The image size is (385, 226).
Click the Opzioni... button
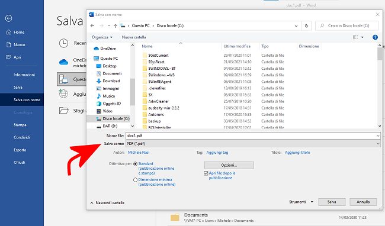(229, 165)
